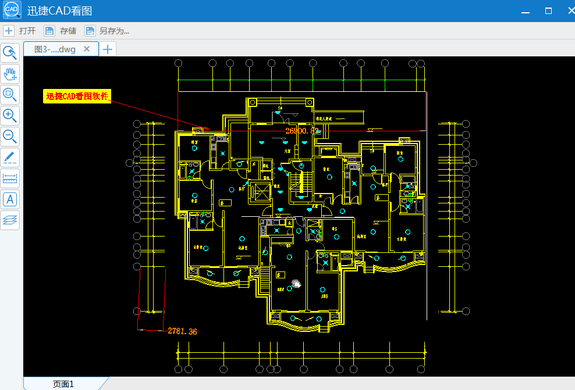
Task: Click the 26900.82 dimension text
Action: pos(302,131)
